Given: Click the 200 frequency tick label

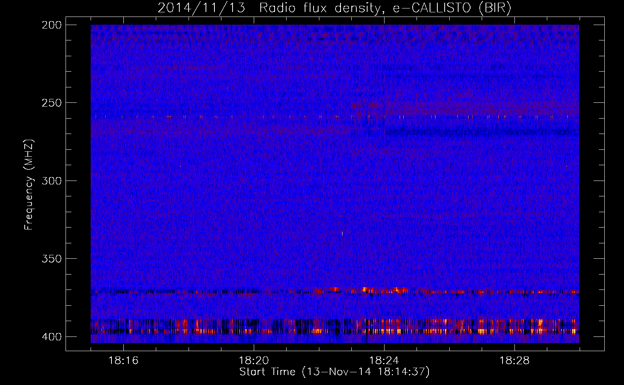Looking at the screenshot, I should pos(52,25).
